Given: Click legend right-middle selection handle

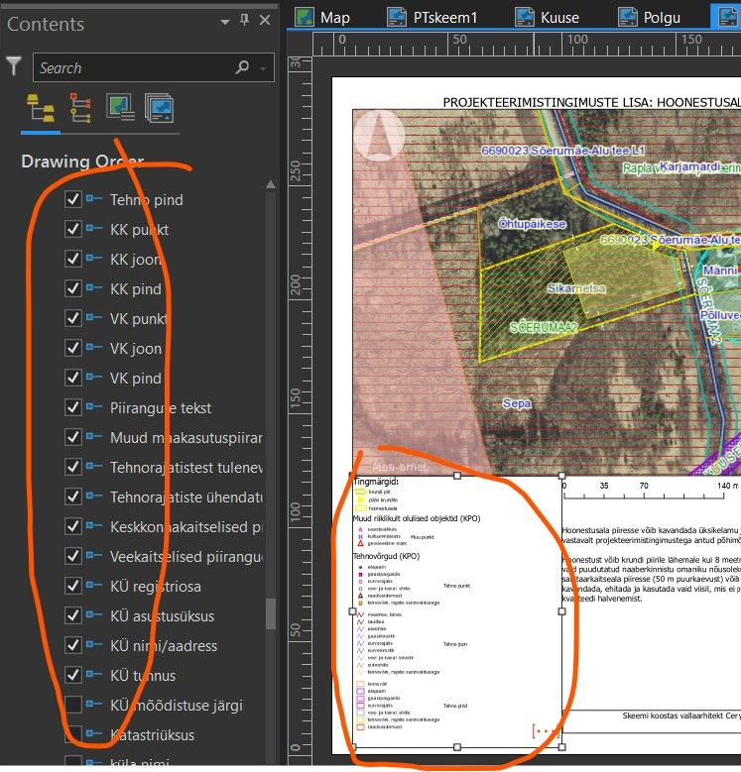Looking at the screenshot, I should pos(561,611).
